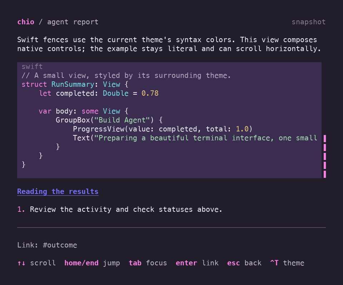Click the "Link: #outcome" status line

[x=47, y=245]
